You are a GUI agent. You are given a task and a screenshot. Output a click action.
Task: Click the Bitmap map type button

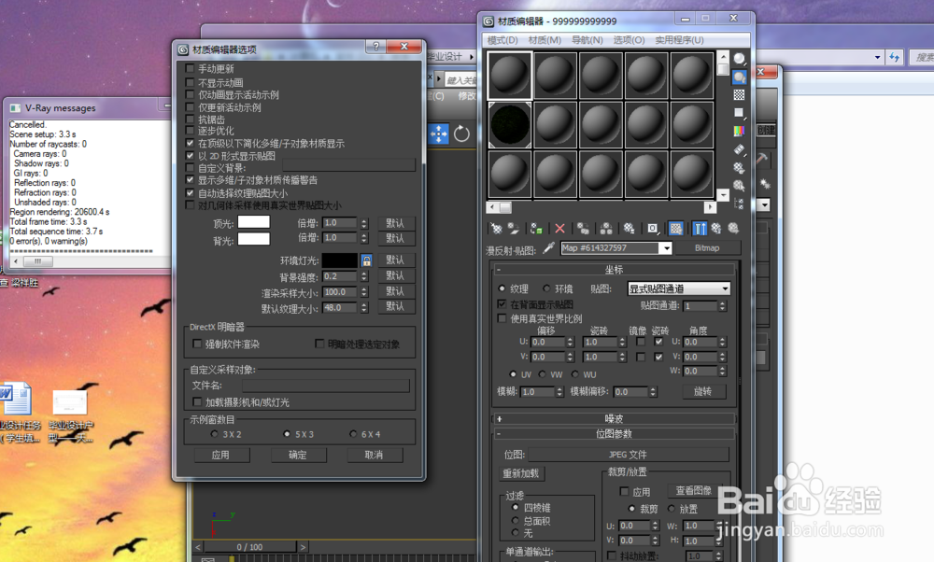click(706, 248)
